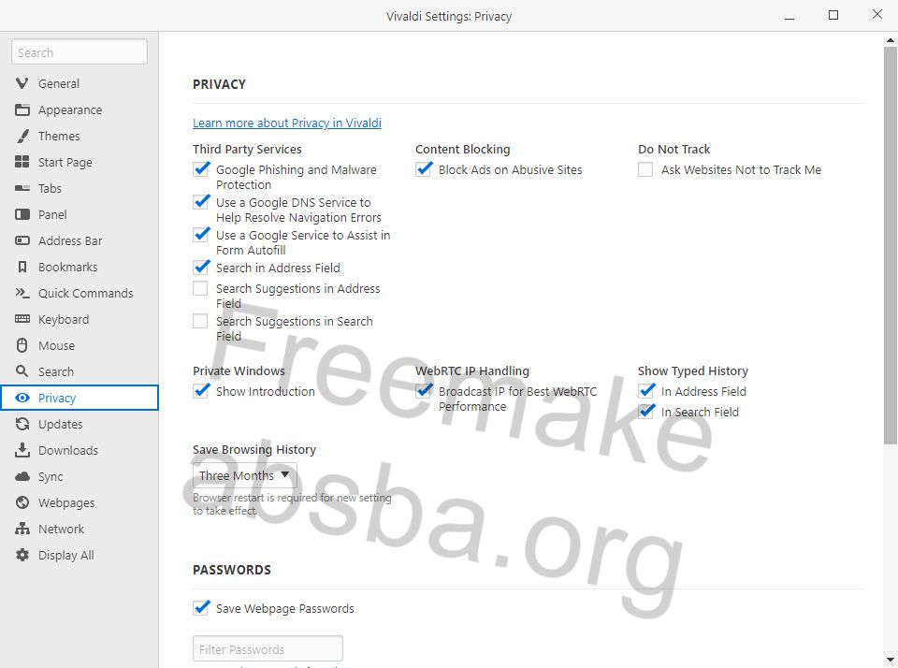Viewport: 898px width, 668px height.
Task: Click the Webpages globe icon
Action: click(22, 502)
